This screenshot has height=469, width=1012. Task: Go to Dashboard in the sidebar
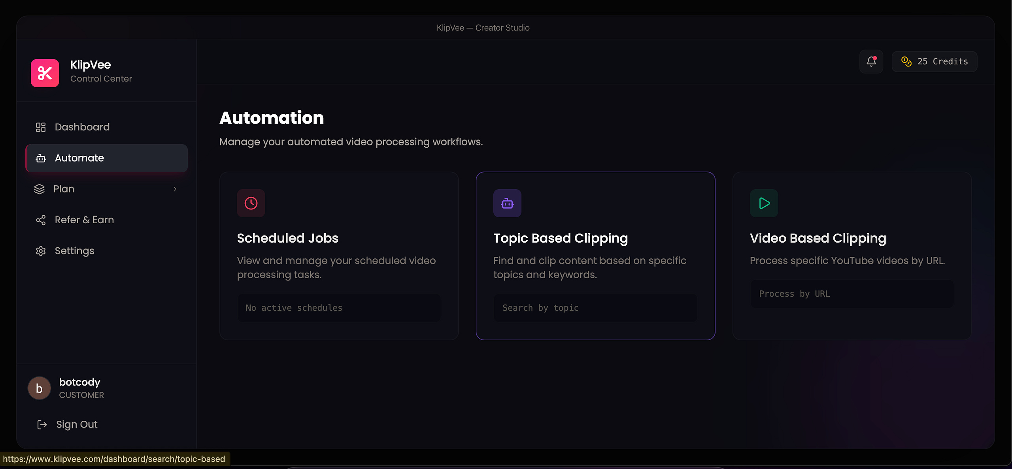(106, 127)
